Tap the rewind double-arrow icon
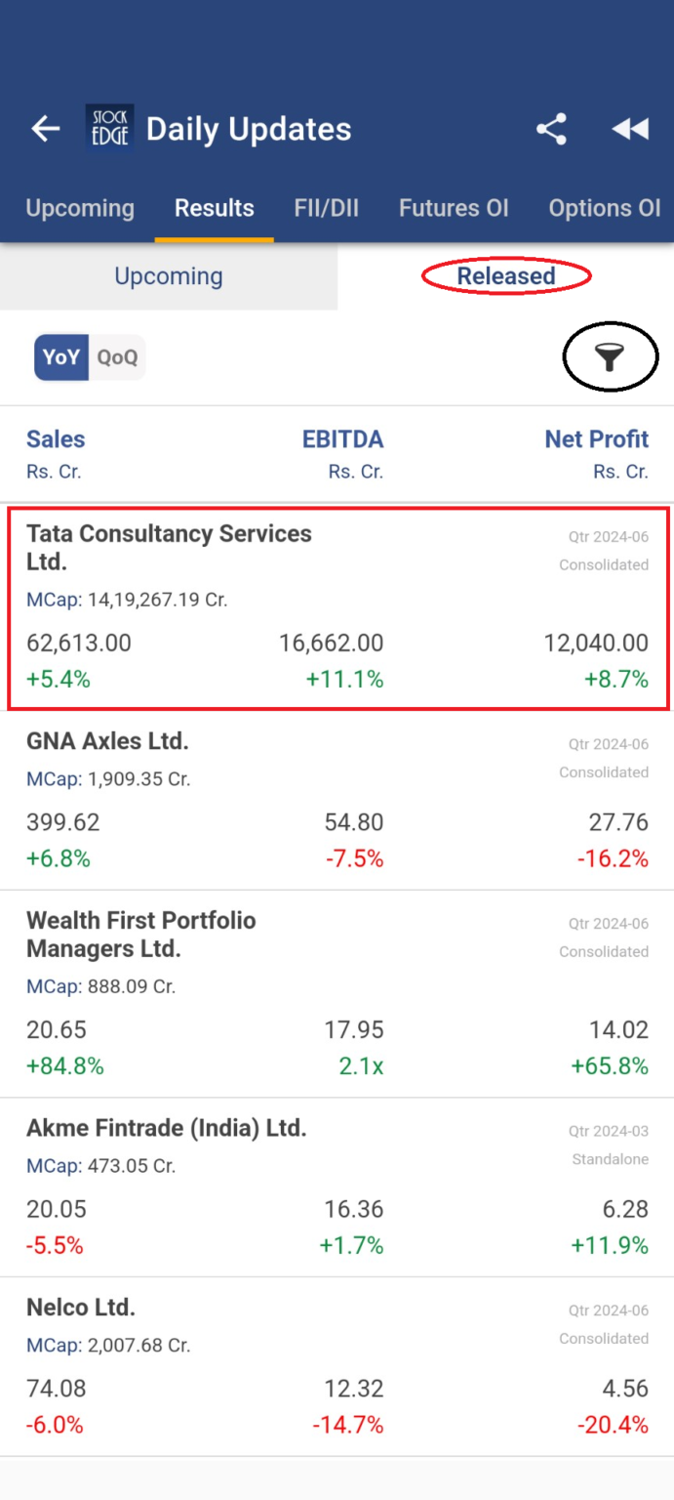674x1500 pixels. point(630,128)
